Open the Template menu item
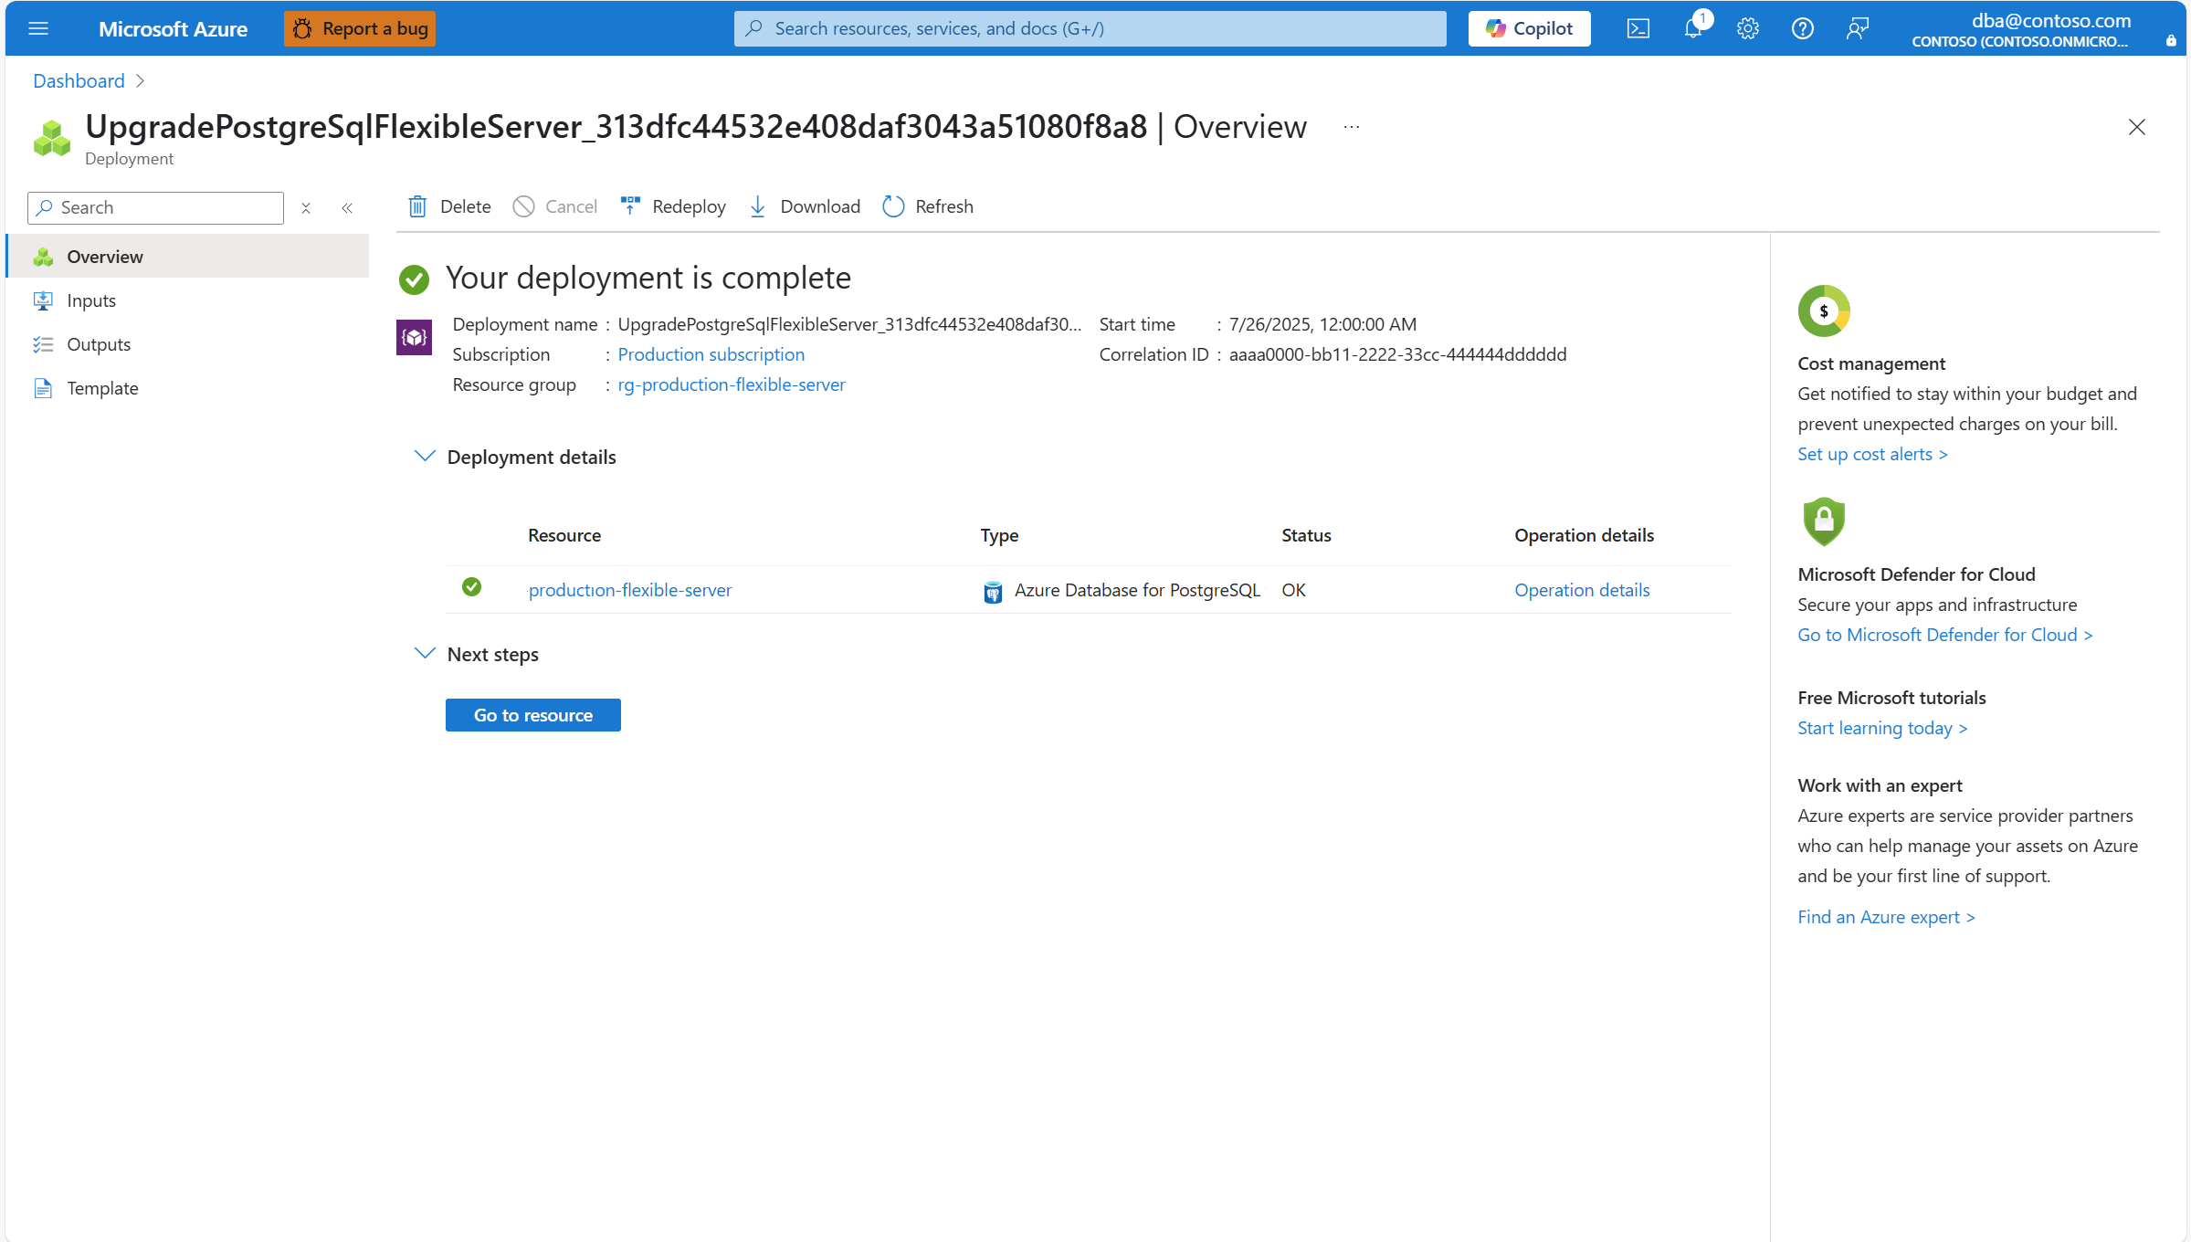The width and height of the screenshot is (2191, 1242). [102, 388]
